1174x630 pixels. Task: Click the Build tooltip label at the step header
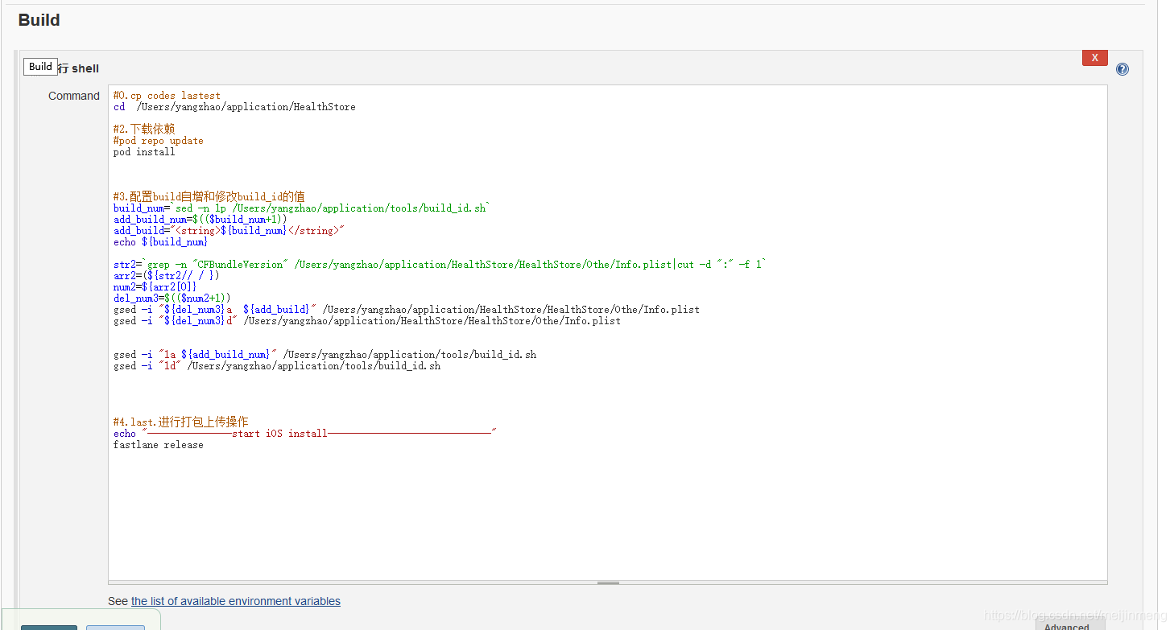click(x=40, y=67)
